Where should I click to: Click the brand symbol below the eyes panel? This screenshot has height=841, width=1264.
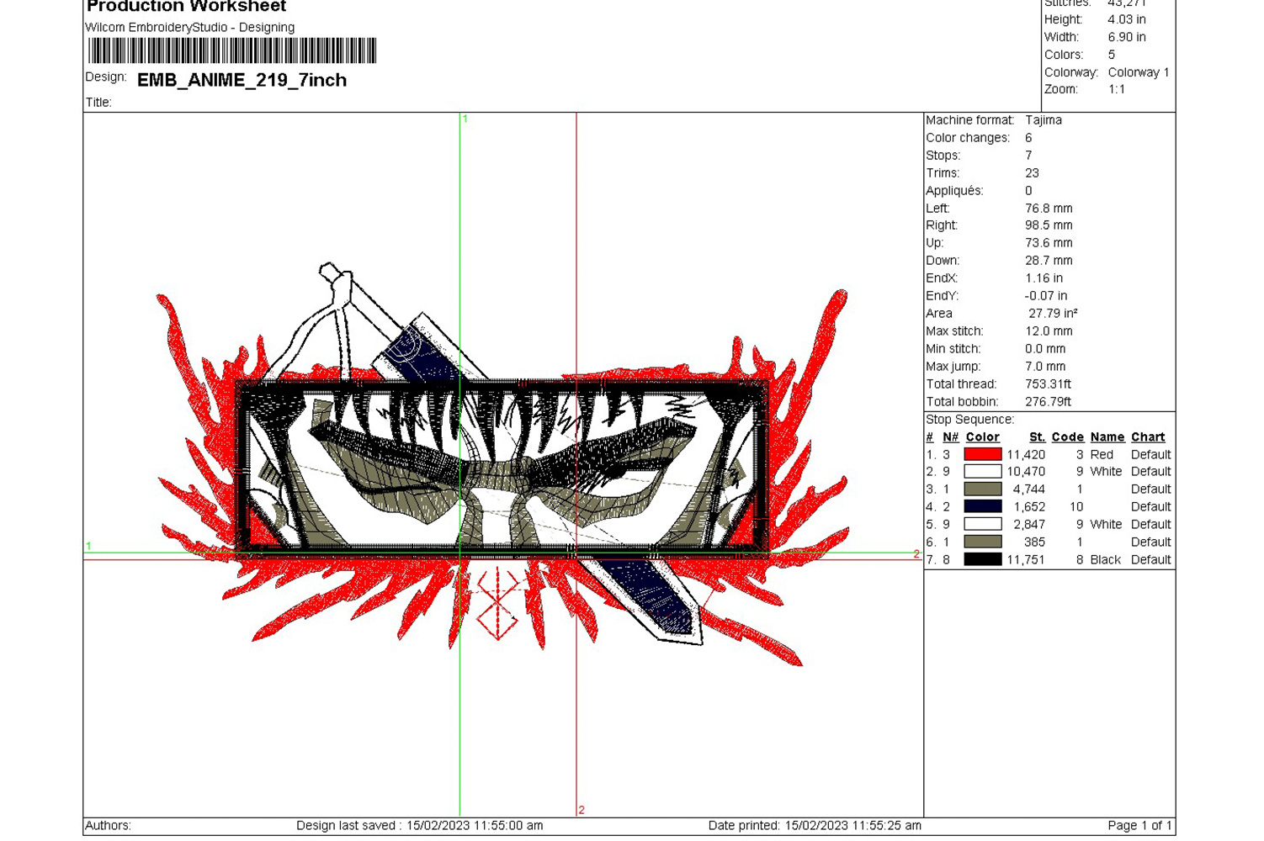pyautogui.click(x=497, y=604)
